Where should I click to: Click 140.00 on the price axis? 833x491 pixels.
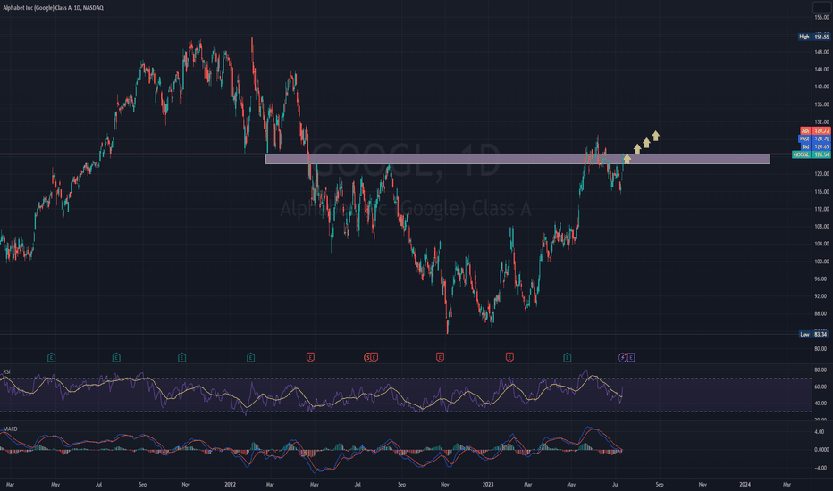pyautogui.click(x=821, y=87)
